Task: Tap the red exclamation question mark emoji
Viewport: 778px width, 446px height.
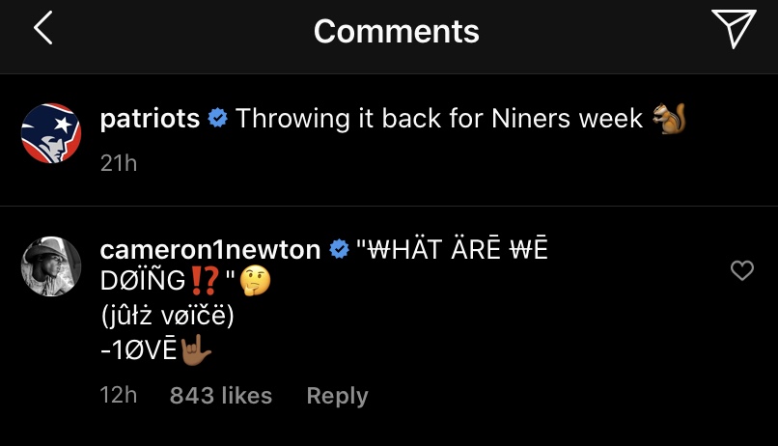Action: click(x=202, y=282)
